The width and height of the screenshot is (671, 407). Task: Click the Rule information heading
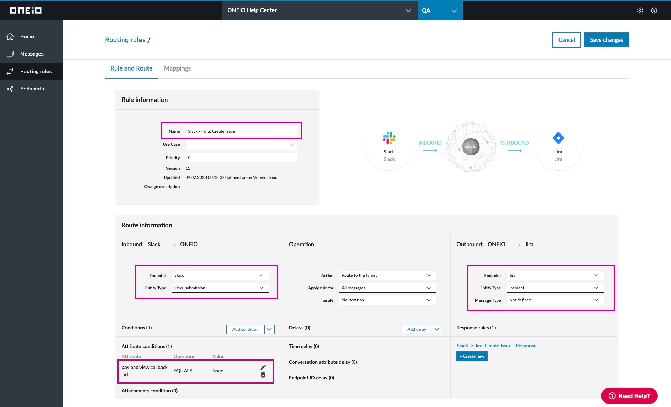145,100
